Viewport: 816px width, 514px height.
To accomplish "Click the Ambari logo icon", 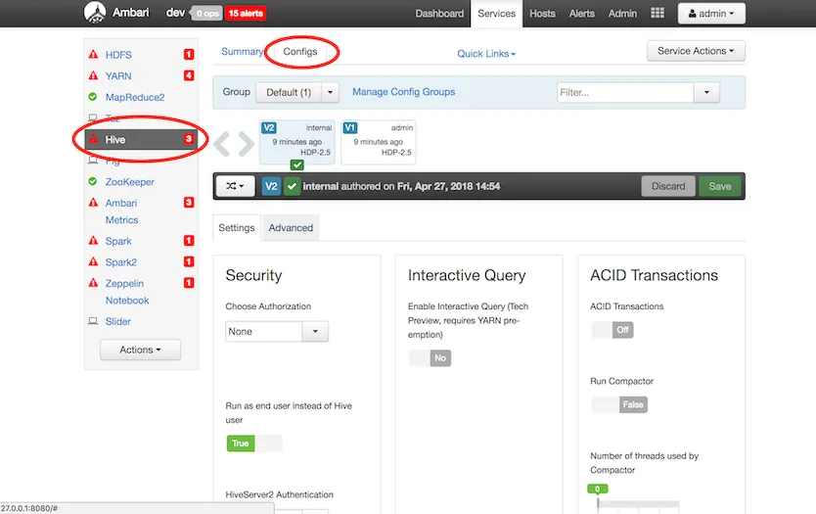I will click(95, 13).
